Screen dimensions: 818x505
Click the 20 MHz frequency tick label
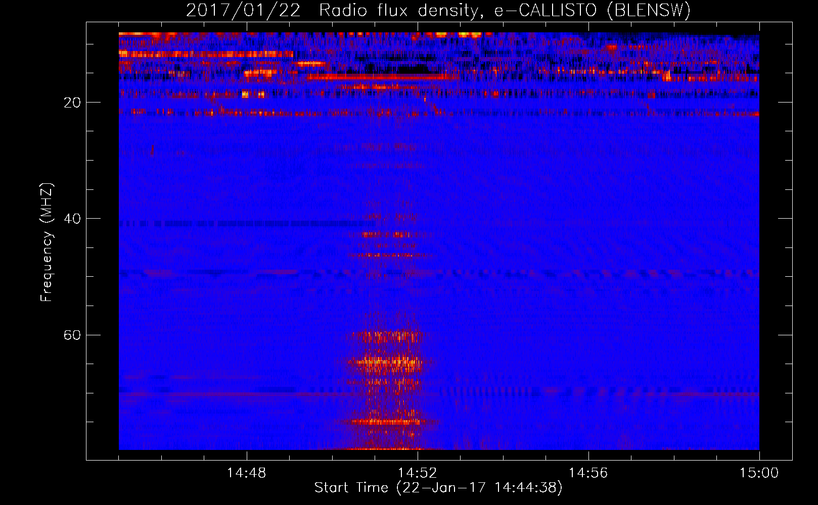click(x=72, y=103)
